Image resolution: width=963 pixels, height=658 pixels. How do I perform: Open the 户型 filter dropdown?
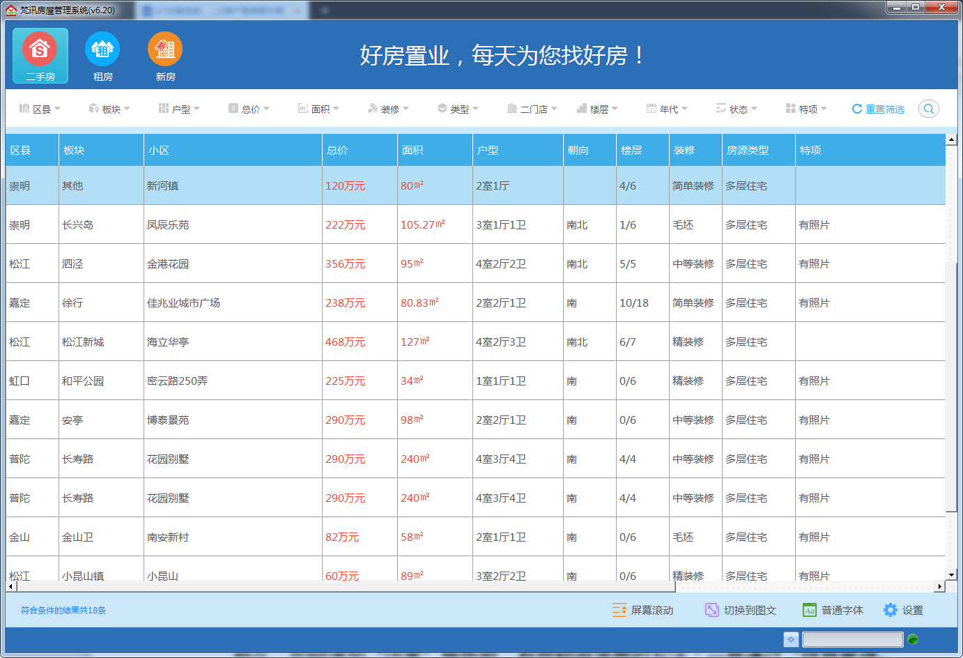point(179,109)
